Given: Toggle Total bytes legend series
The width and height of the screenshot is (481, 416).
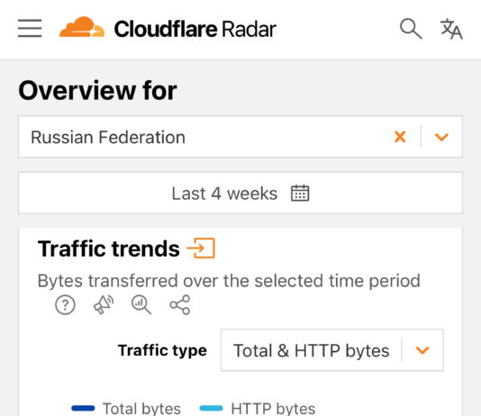Looking at the screenshot, I should pos(126,408).
